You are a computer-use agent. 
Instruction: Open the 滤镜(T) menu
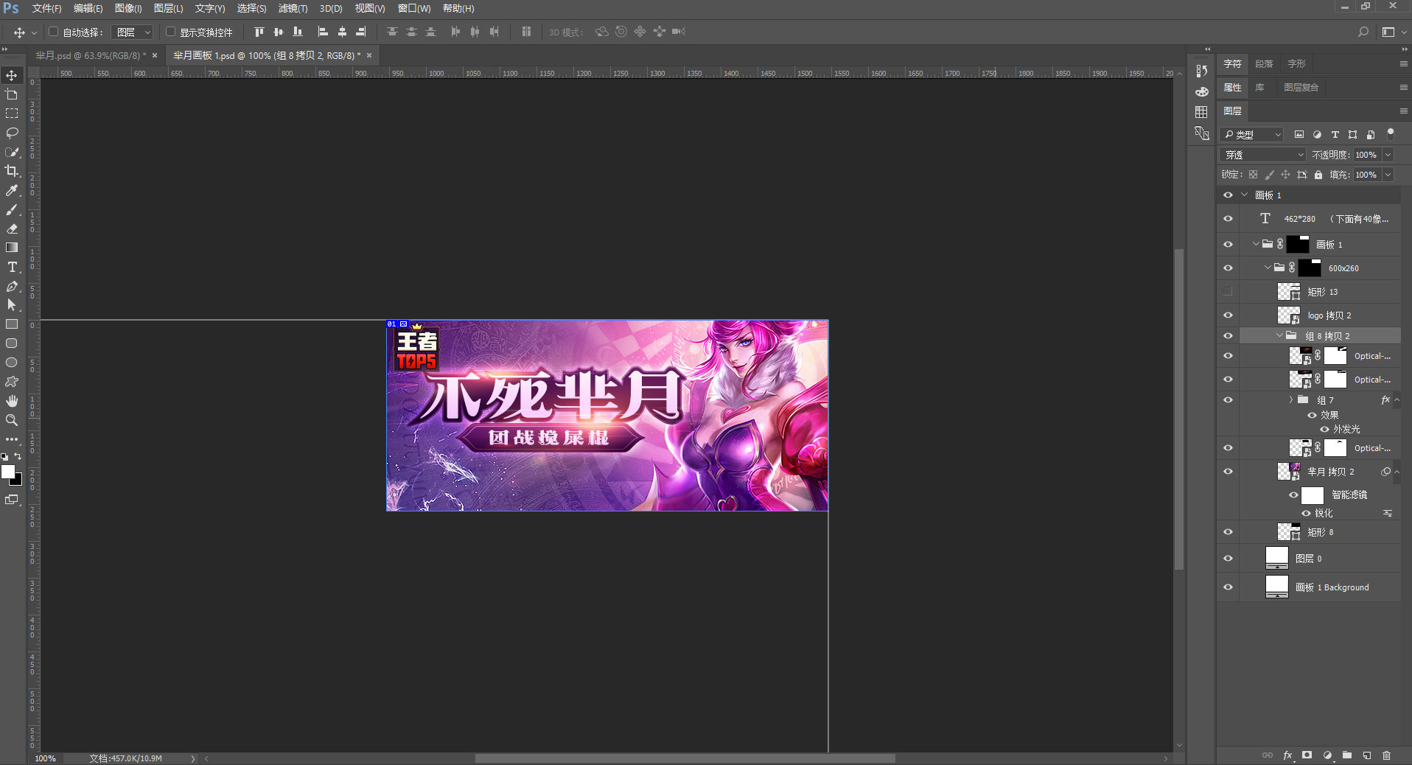click(293, 8)
